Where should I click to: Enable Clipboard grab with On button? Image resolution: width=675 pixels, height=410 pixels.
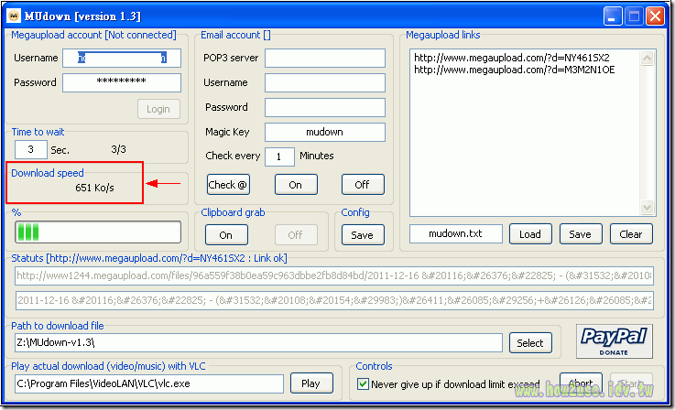click(226, 235)
